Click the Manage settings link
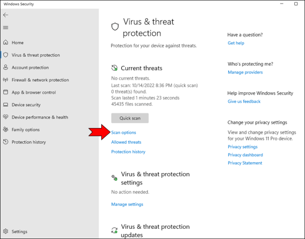This screenshot has height=239, width=305. click(127, 204)
